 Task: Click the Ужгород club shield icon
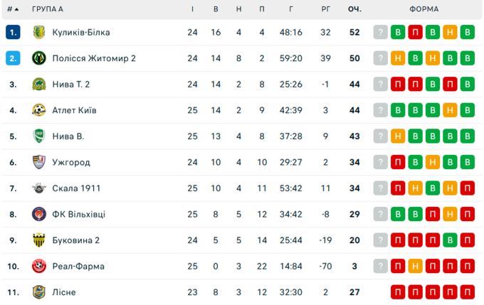tap(39, 162)
